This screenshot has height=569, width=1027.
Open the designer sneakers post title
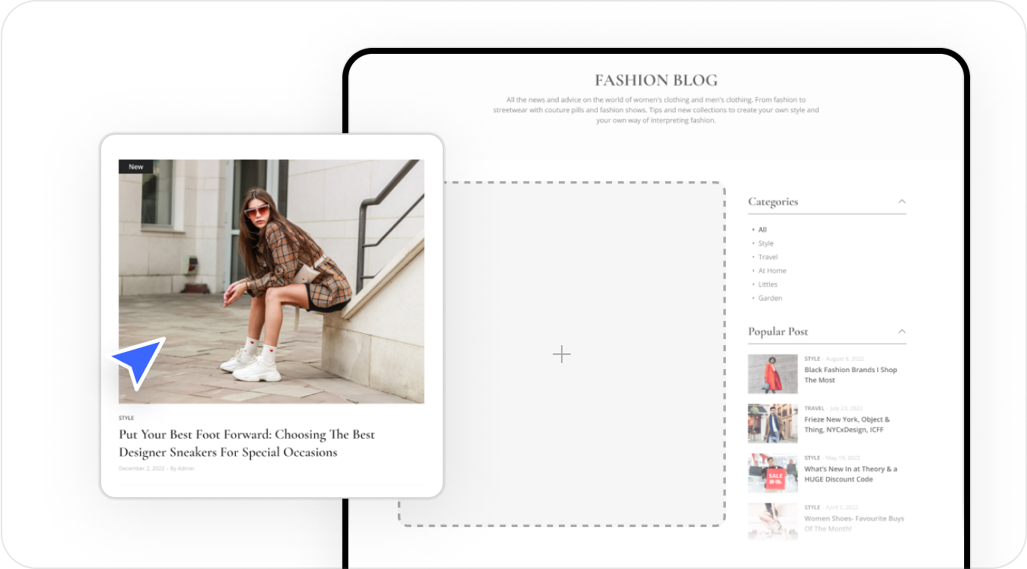pyautogui.click(x=246, y=443)
